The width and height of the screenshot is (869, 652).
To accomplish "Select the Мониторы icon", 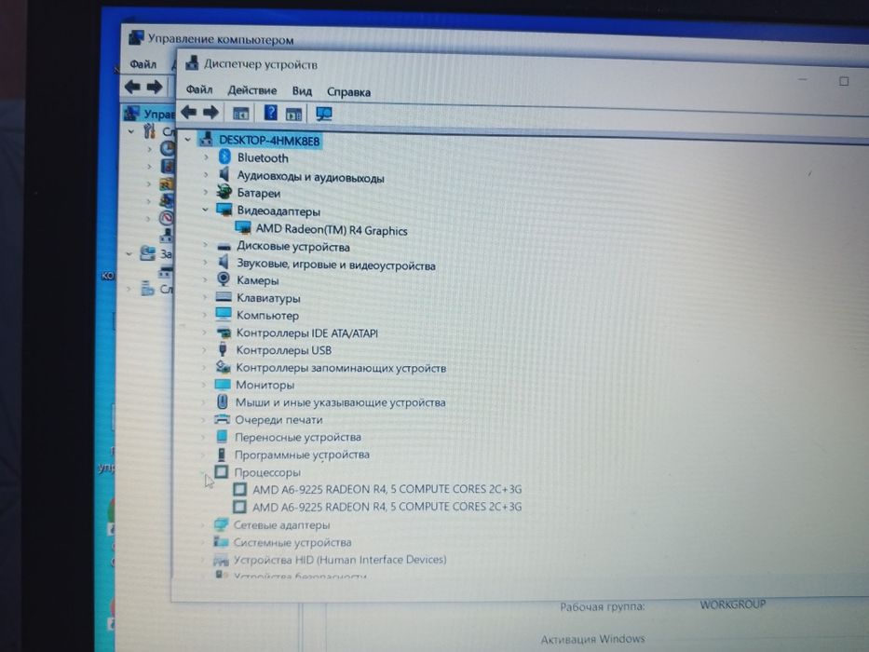I will pos(223,384).
